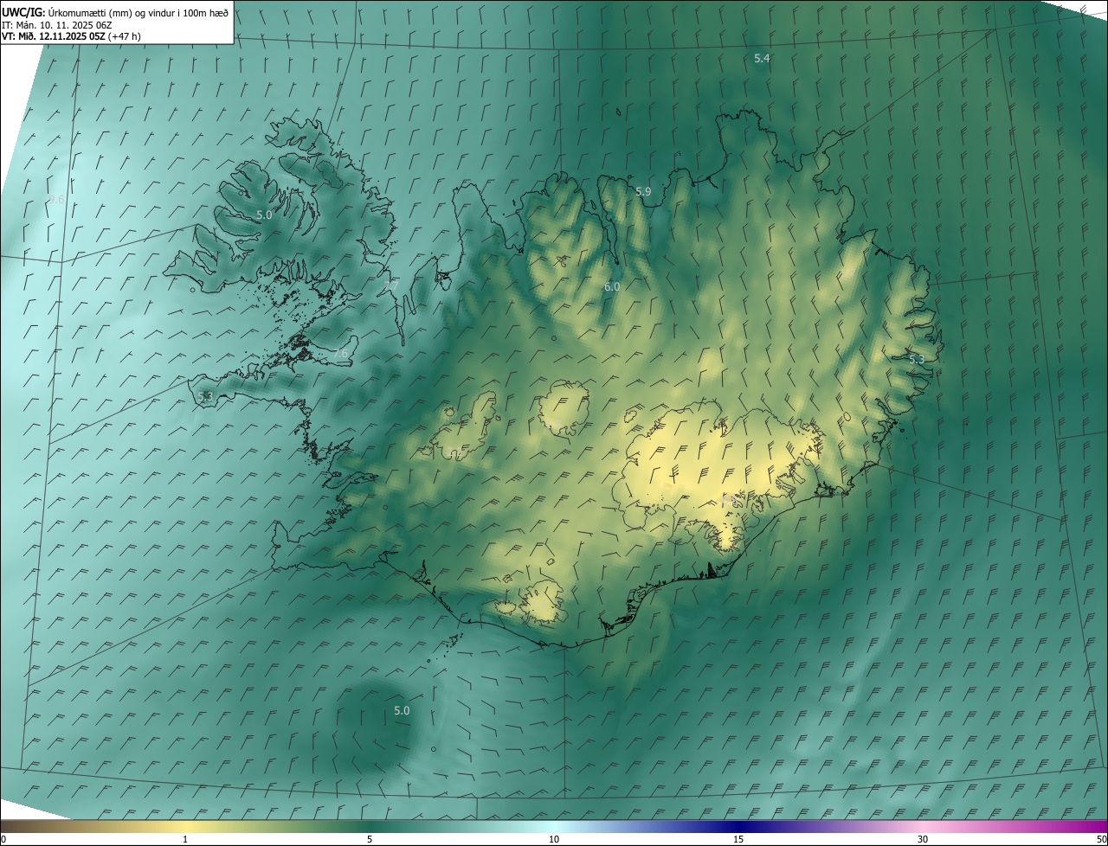Click the colorbar tick label 30
This screenshot has width=1108, height=846.
[923, 839]
